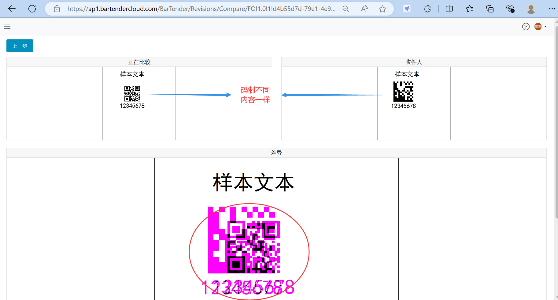
Task: Expand the user account dropdown arrow
Action: tap(545, 27)
